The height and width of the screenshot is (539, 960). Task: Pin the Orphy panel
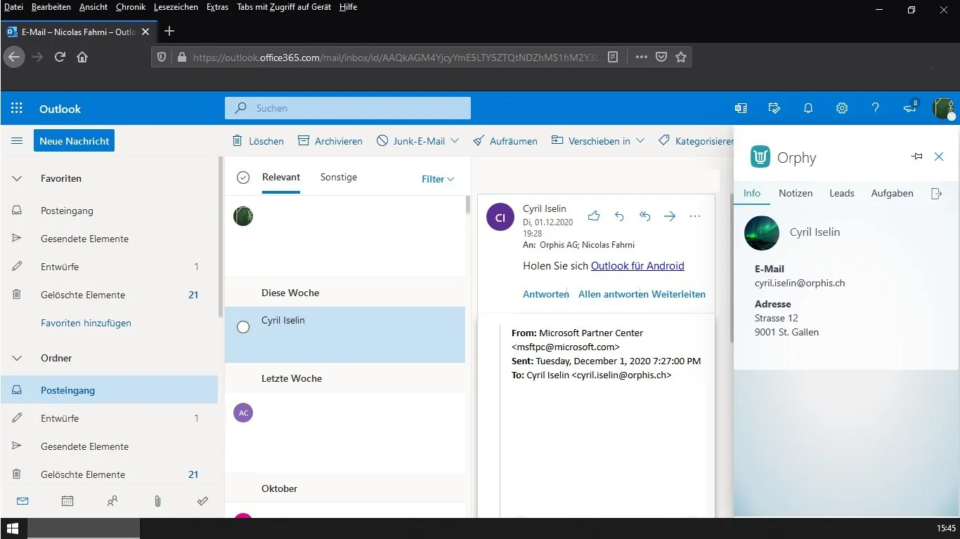(x=916, y=157)
